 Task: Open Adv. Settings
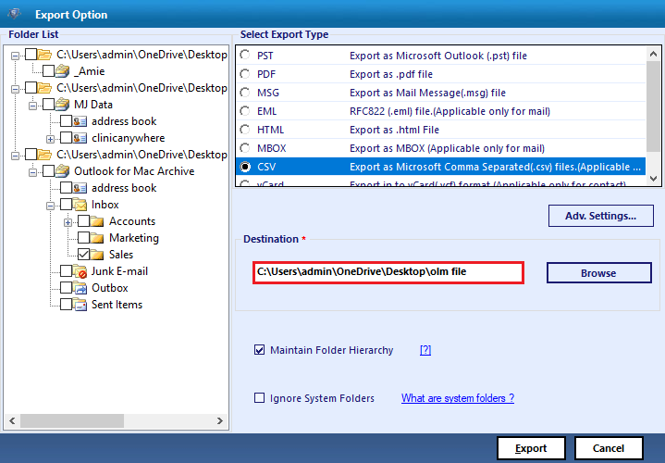click(x=601, y=216)
